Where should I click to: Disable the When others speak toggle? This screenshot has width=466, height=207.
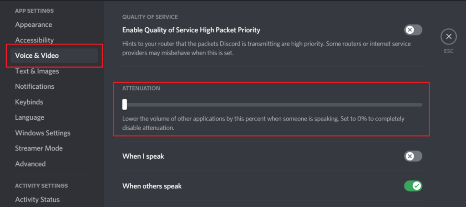(x=413, y=186)
